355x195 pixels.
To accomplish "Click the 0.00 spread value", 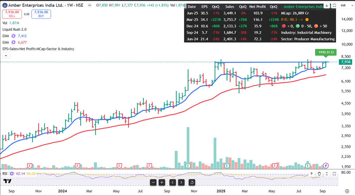I will [x=27, y=14].
